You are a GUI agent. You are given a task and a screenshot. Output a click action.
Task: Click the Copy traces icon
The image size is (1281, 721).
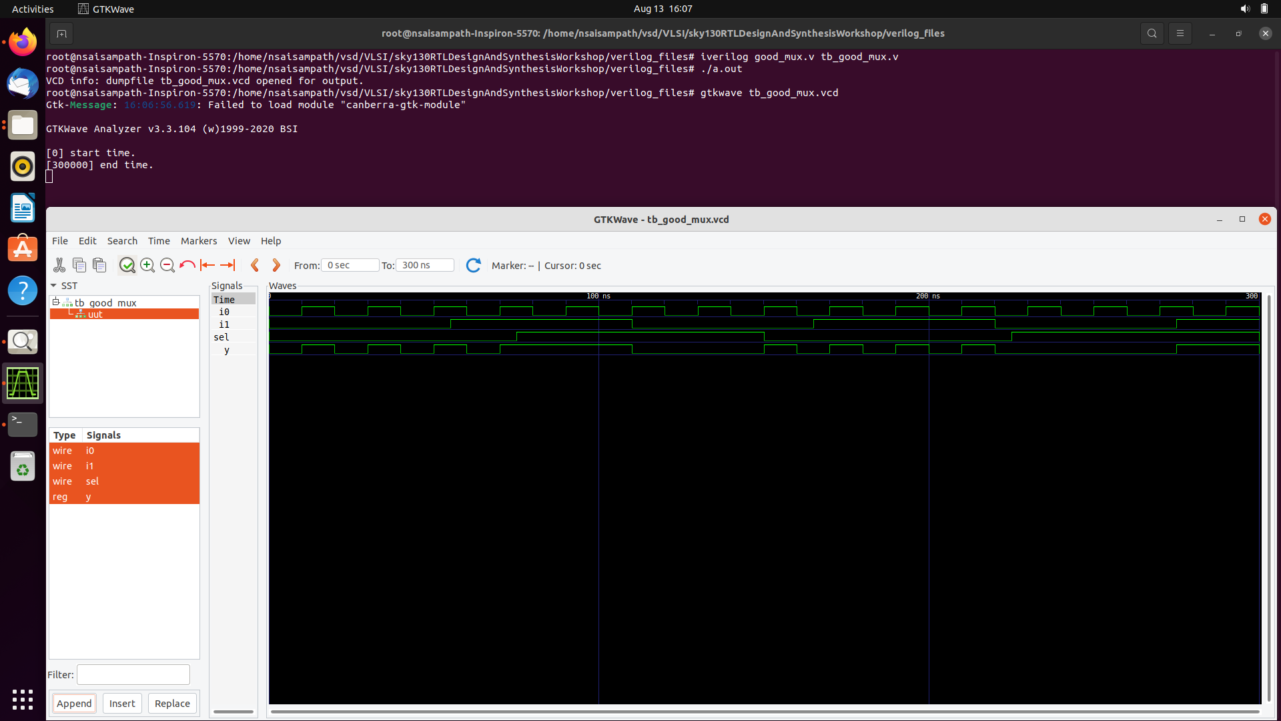pos(79,265)
